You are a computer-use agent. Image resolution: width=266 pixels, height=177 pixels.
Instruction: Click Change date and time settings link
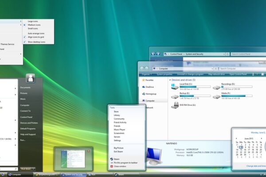[x=250, y=166]
